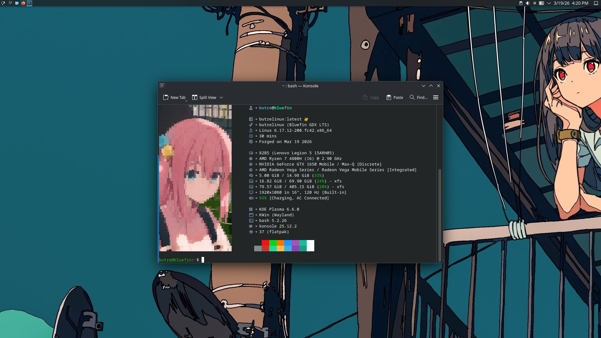The height and width of the screenshot is (338, 601).
Task: Open the clipboard manager in the system tray
Action: pos(521,3)
